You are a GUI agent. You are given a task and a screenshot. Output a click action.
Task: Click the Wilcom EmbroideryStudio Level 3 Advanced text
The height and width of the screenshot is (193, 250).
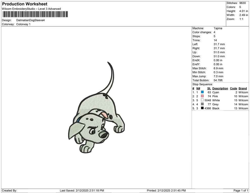click(x=31, y=9)
